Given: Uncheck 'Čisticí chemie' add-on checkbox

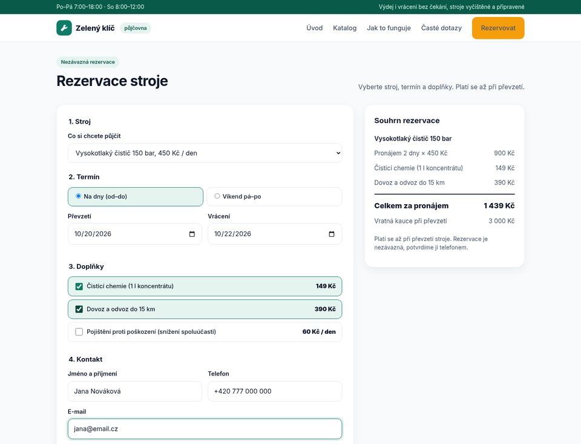Looking at the screenshot, I should click(79, 287).
